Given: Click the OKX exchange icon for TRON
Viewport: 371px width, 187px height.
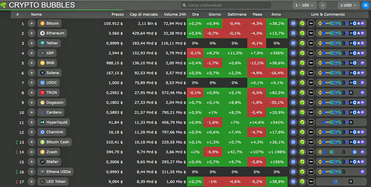Looking at the screenshot, I should click(351, 93).
